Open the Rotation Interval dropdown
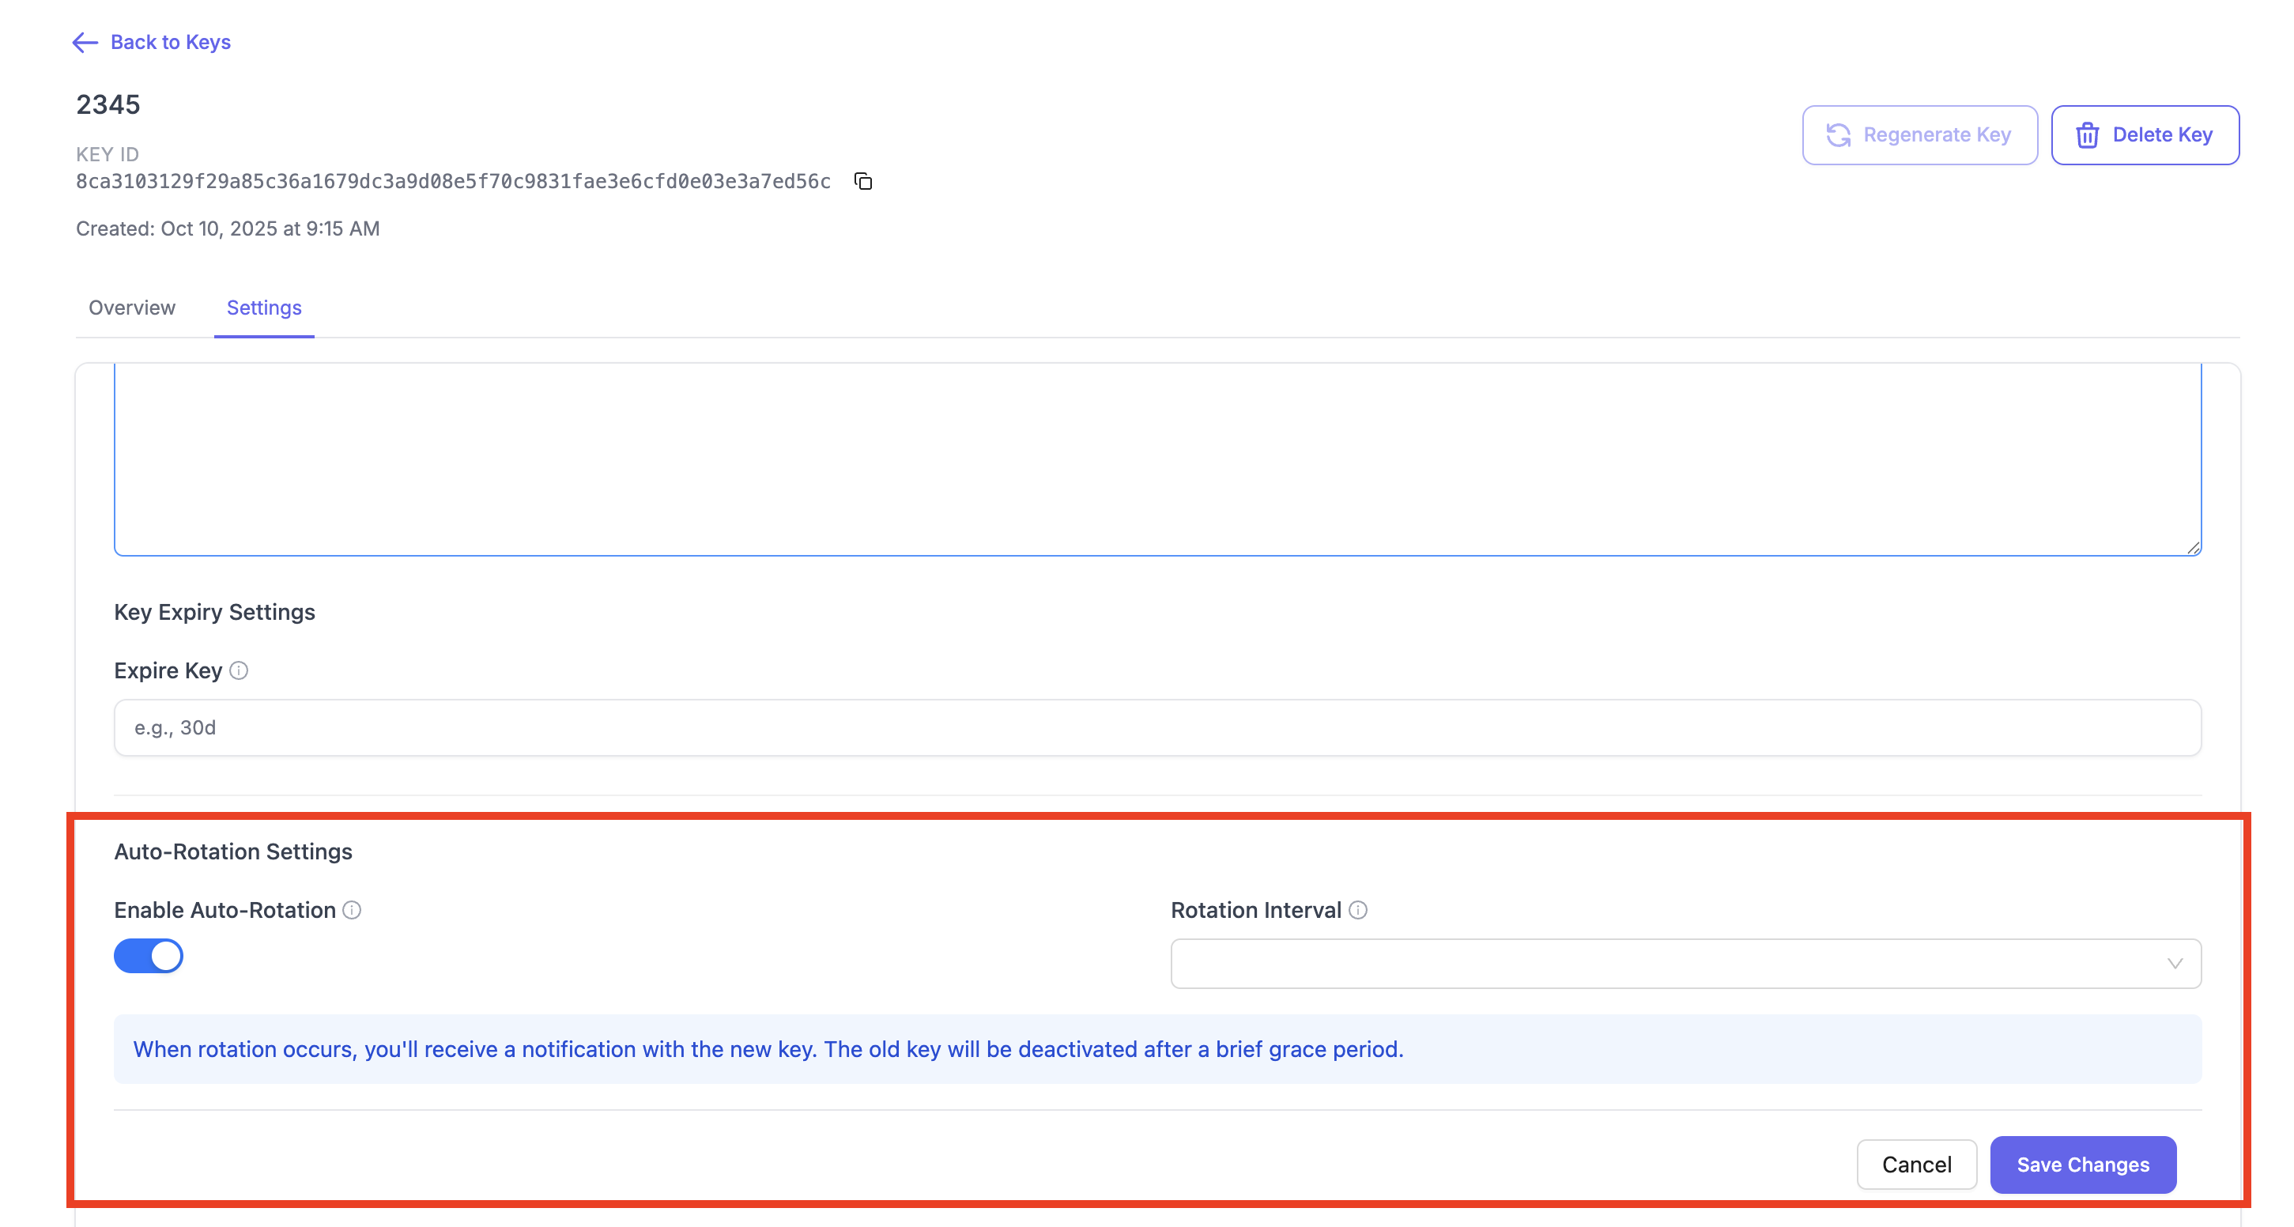 (1686, 964)
